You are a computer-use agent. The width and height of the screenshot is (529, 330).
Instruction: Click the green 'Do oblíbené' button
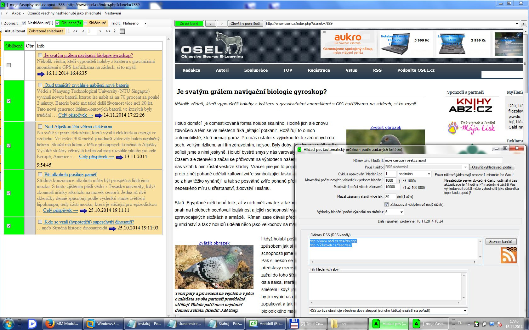[189, 24]
